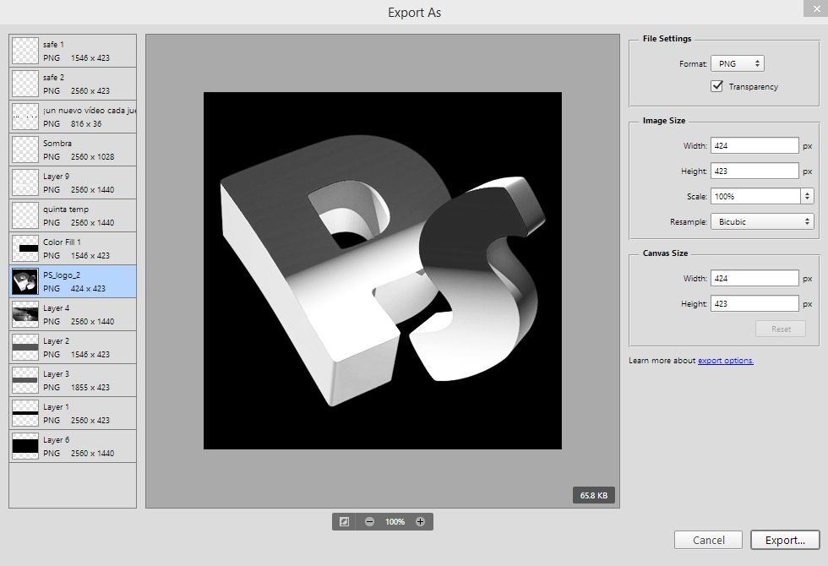Select the Sombra asset row
The width and height of the screenshot is (828, 566).
click(x=73, y=150)
